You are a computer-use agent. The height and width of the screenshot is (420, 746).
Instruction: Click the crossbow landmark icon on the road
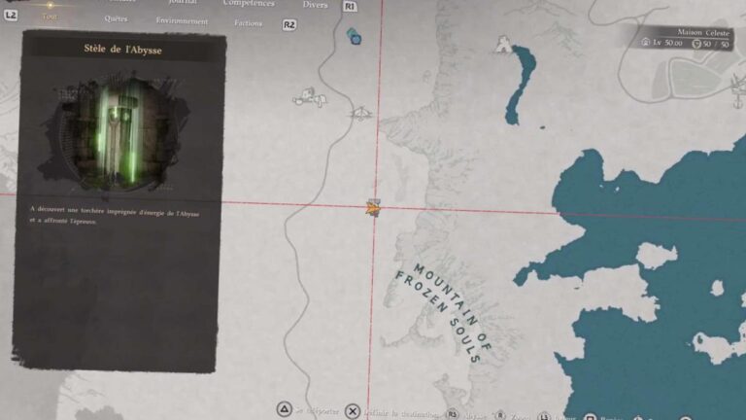(x=360, y=114)
